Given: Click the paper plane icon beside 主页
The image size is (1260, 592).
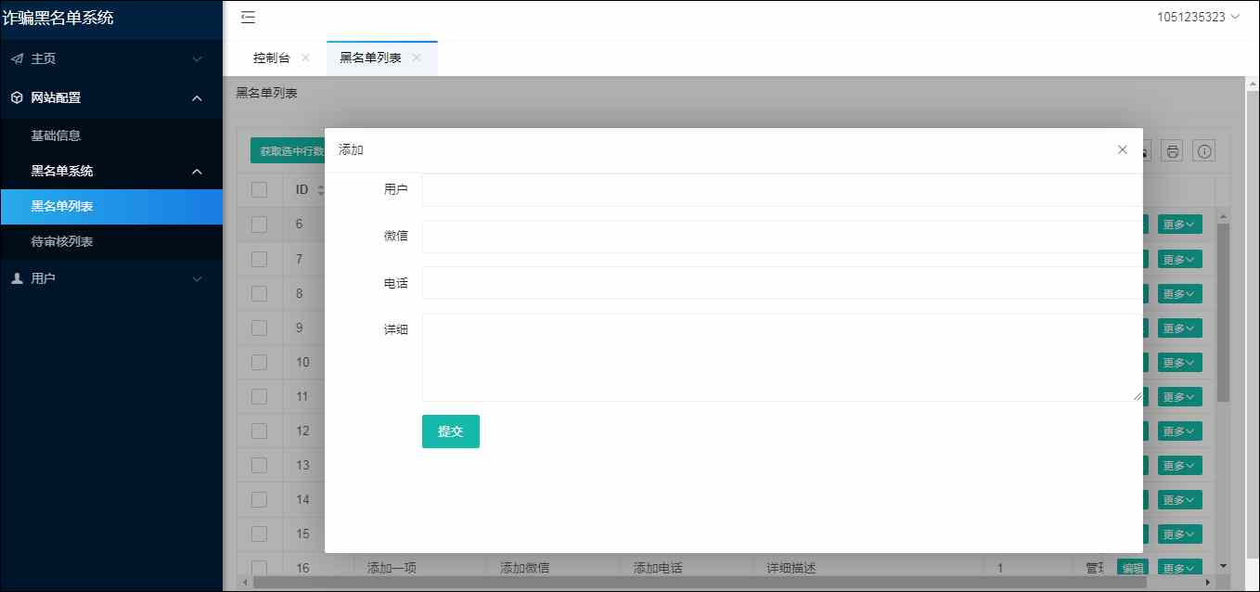Looking at the screenshot, I should (17, 58).
